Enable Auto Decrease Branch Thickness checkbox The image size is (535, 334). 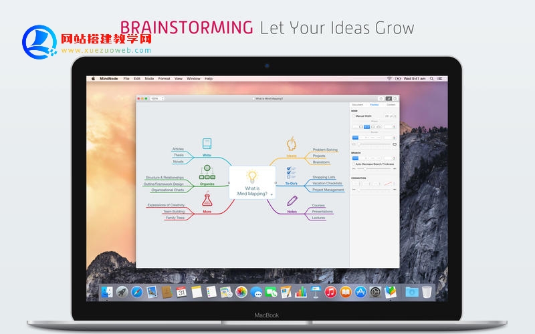point(354,164)
